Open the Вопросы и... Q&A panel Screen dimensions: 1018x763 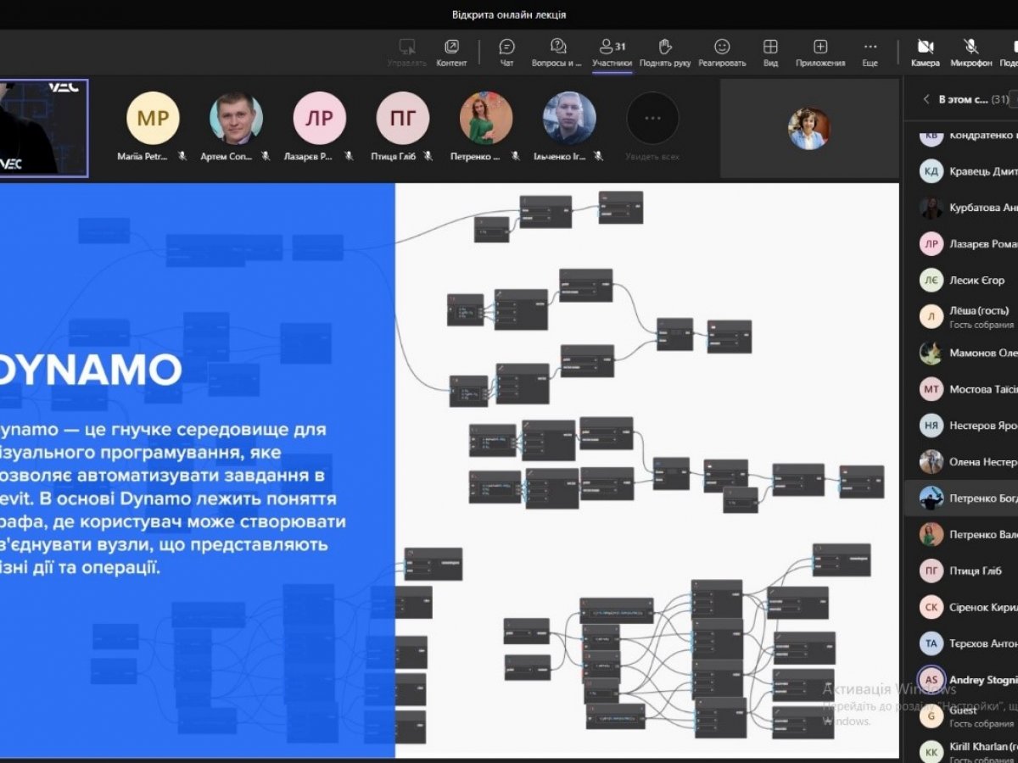(557, 53)
